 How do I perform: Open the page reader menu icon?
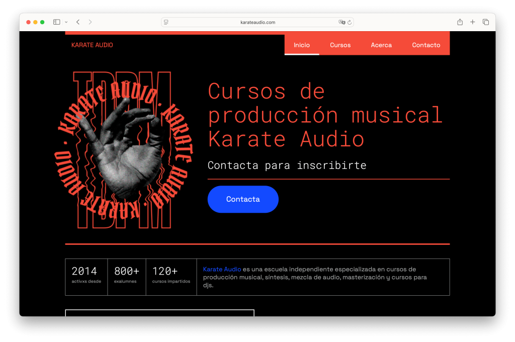[x=166, y=22]
